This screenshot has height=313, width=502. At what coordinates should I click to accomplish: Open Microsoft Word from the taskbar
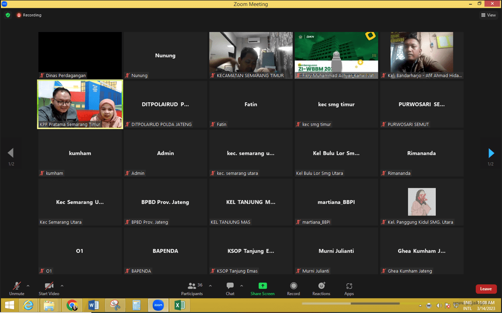click(x=94, y=305)
